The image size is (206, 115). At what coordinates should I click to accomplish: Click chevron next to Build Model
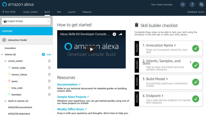click(x=167, y=79)
